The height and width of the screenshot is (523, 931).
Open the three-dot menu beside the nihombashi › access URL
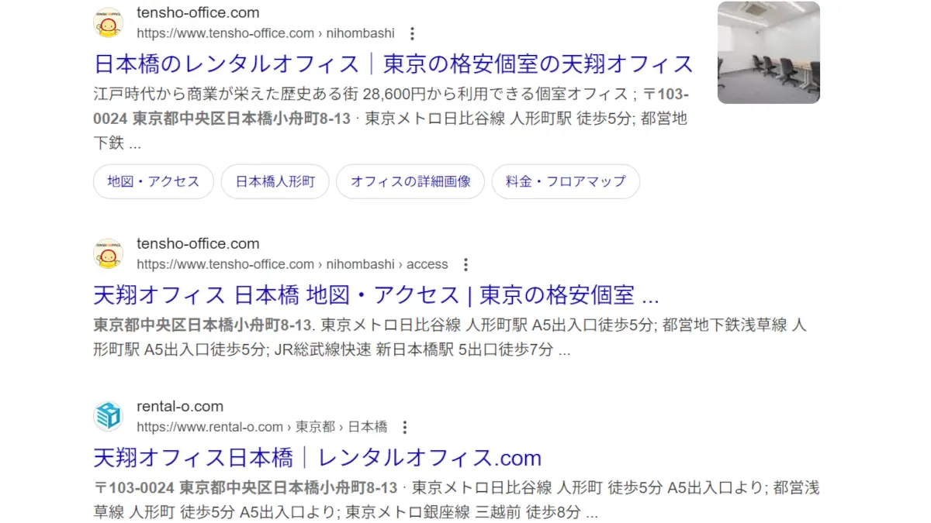466,265
